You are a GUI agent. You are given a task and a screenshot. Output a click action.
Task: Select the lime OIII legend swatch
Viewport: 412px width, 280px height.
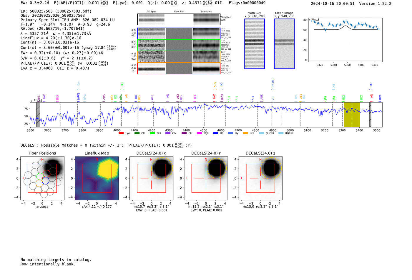coord(152,133)
